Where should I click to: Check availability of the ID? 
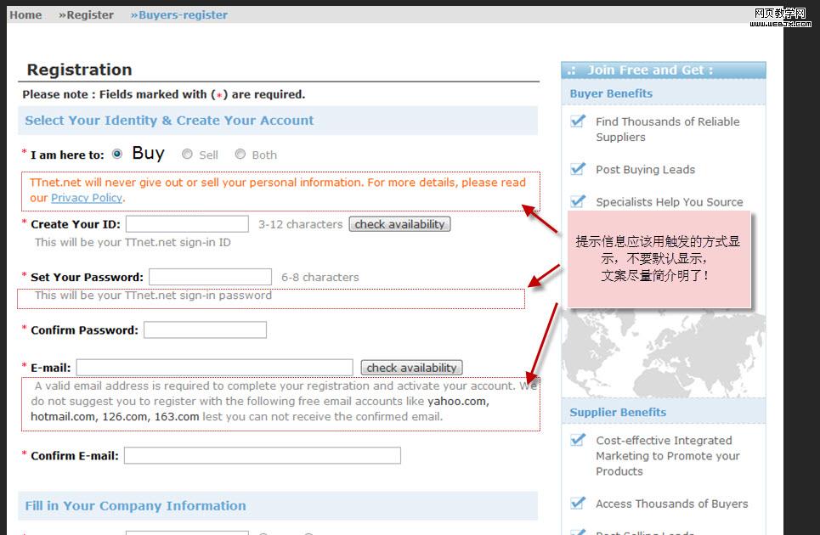tap(399, 224)
